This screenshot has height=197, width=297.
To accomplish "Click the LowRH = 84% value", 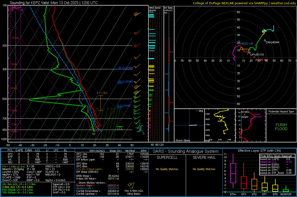I will pyautogui.click(x=10, y=172).
